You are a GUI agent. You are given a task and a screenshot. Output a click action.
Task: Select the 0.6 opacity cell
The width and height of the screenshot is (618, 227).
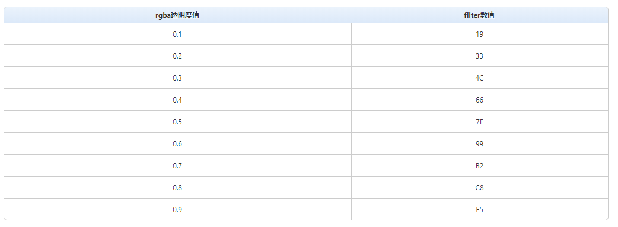[x=177, y=144]
